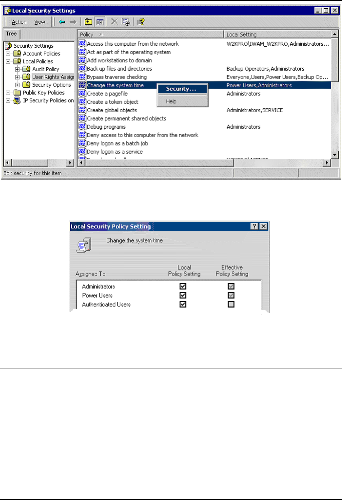Click the Back arrow toolbar icon

(x=62, y=22)
